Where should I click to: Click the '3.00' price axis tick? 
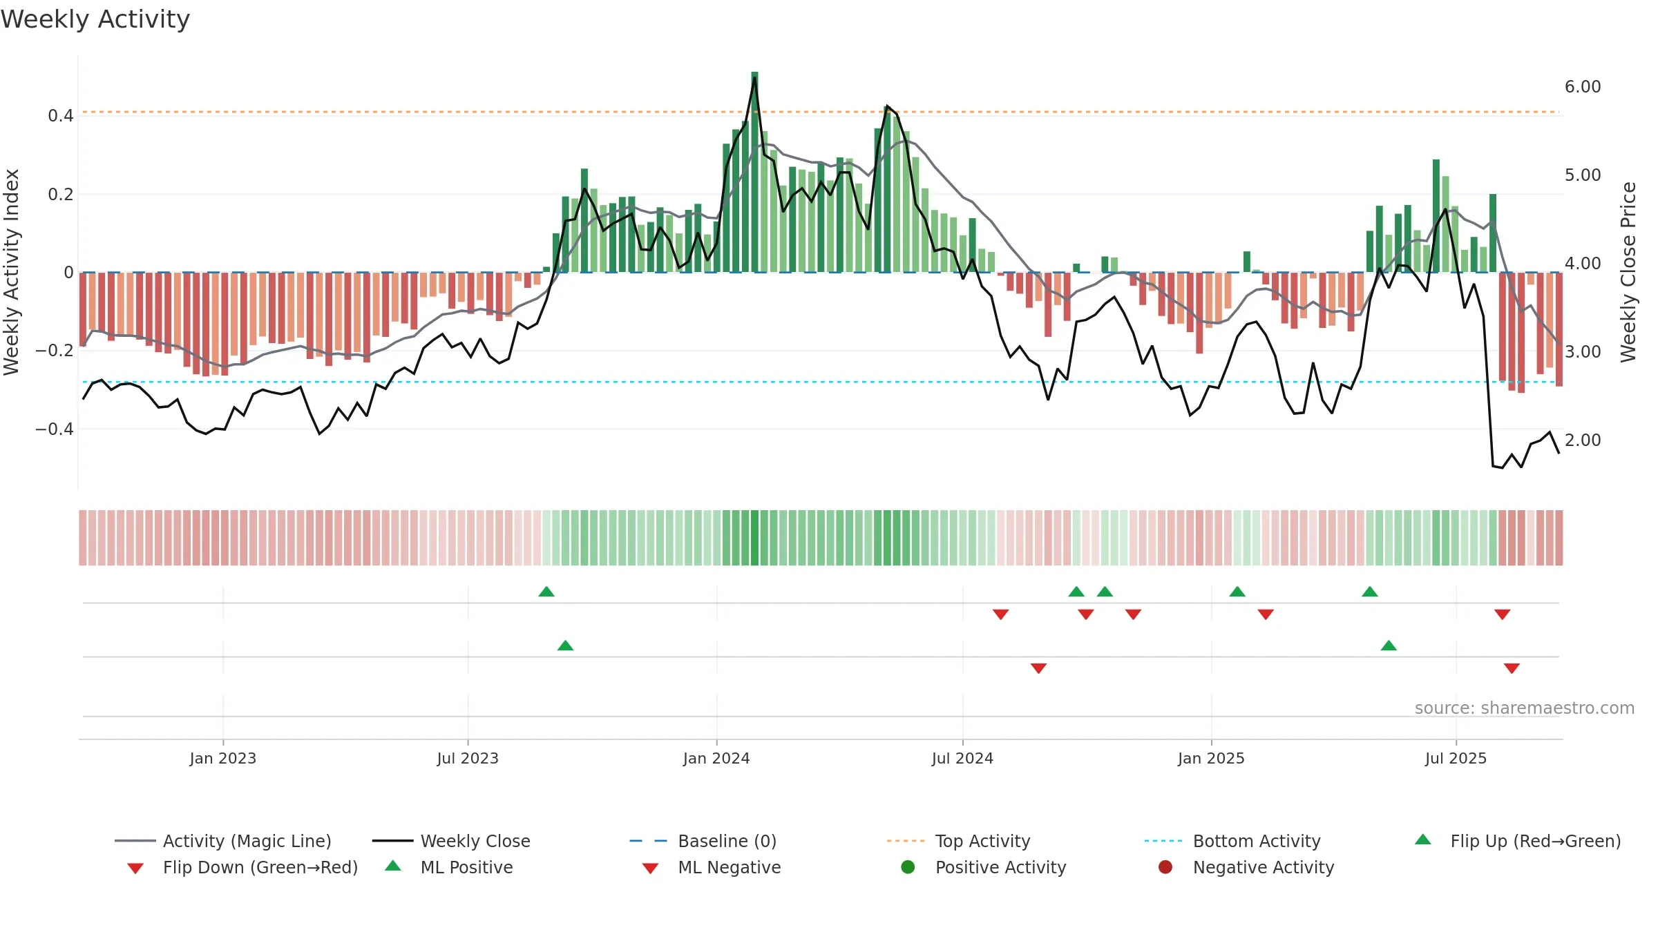(x=1583, y=352)
